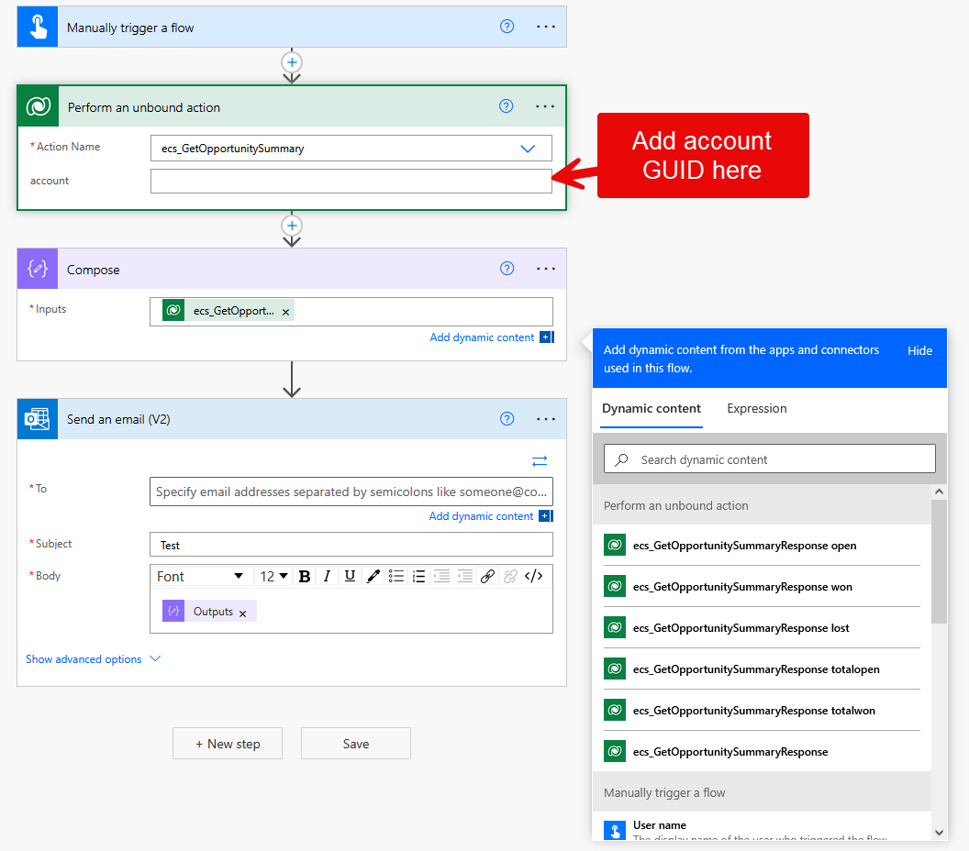Insert a bulleted list in email body
Viewport: 969px width, 851px height.
[x=396, y=576]
